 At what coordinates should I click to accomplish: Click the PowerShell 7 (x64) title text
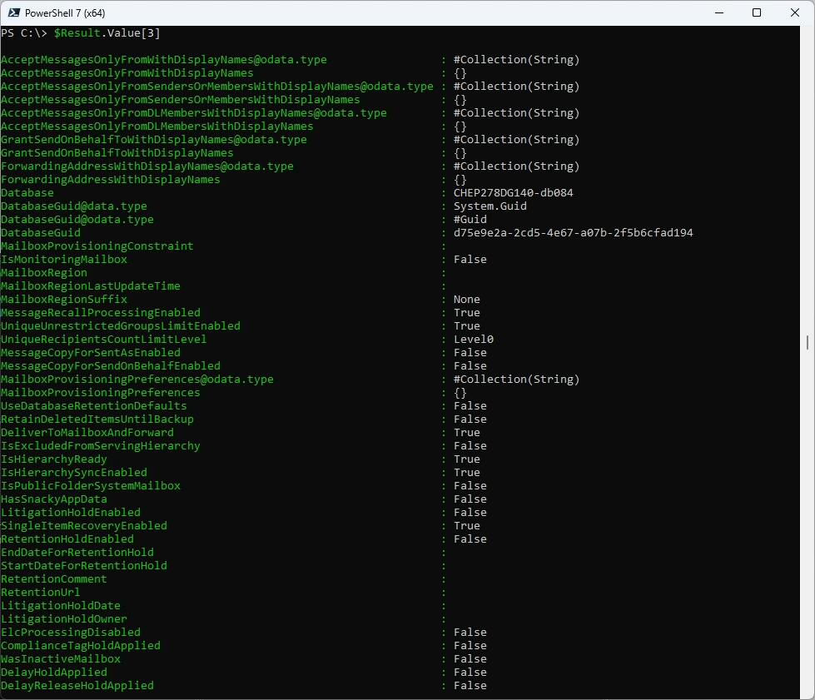pyautogui.click(x=65, y=13)
